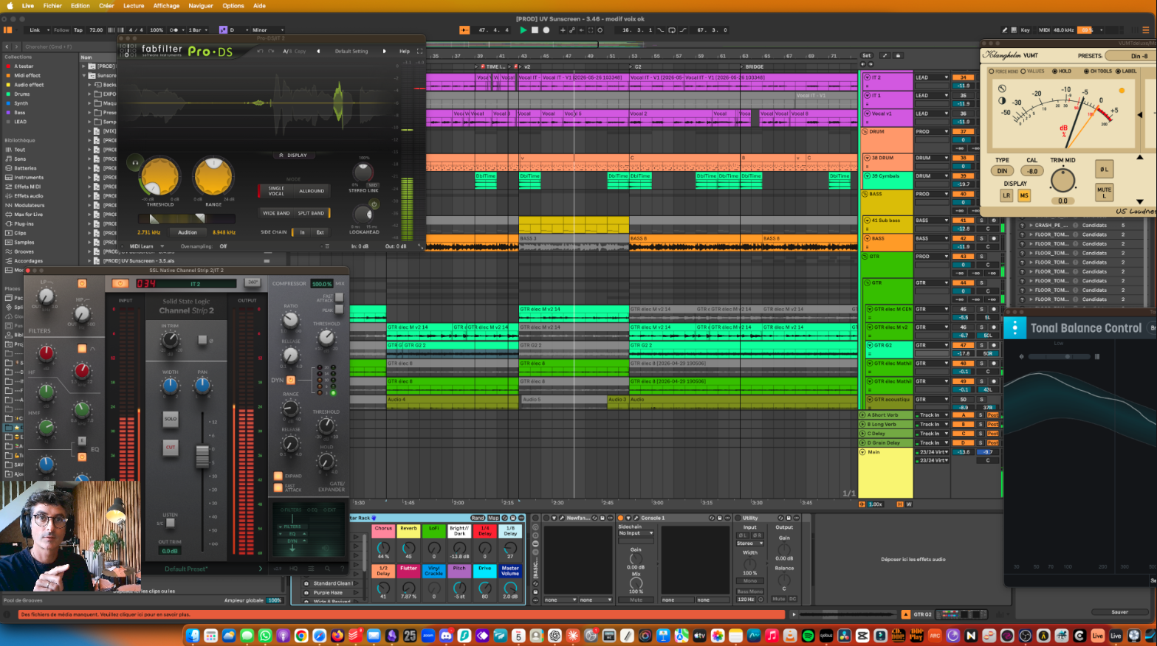The width and height of the screenshot is (1157, 646).
Task: Open the Pro-DS Help menu
Action: 405,52
